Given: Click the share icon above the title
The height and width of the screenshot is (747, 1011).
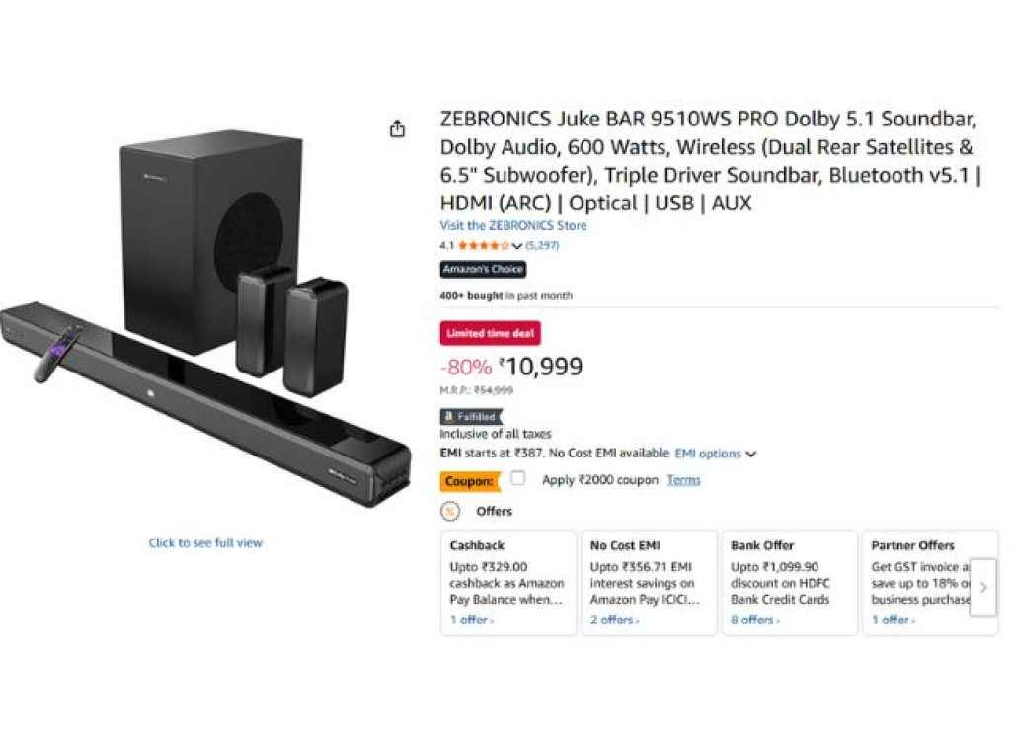Looking at the screenshot, I should pos(397,128).
